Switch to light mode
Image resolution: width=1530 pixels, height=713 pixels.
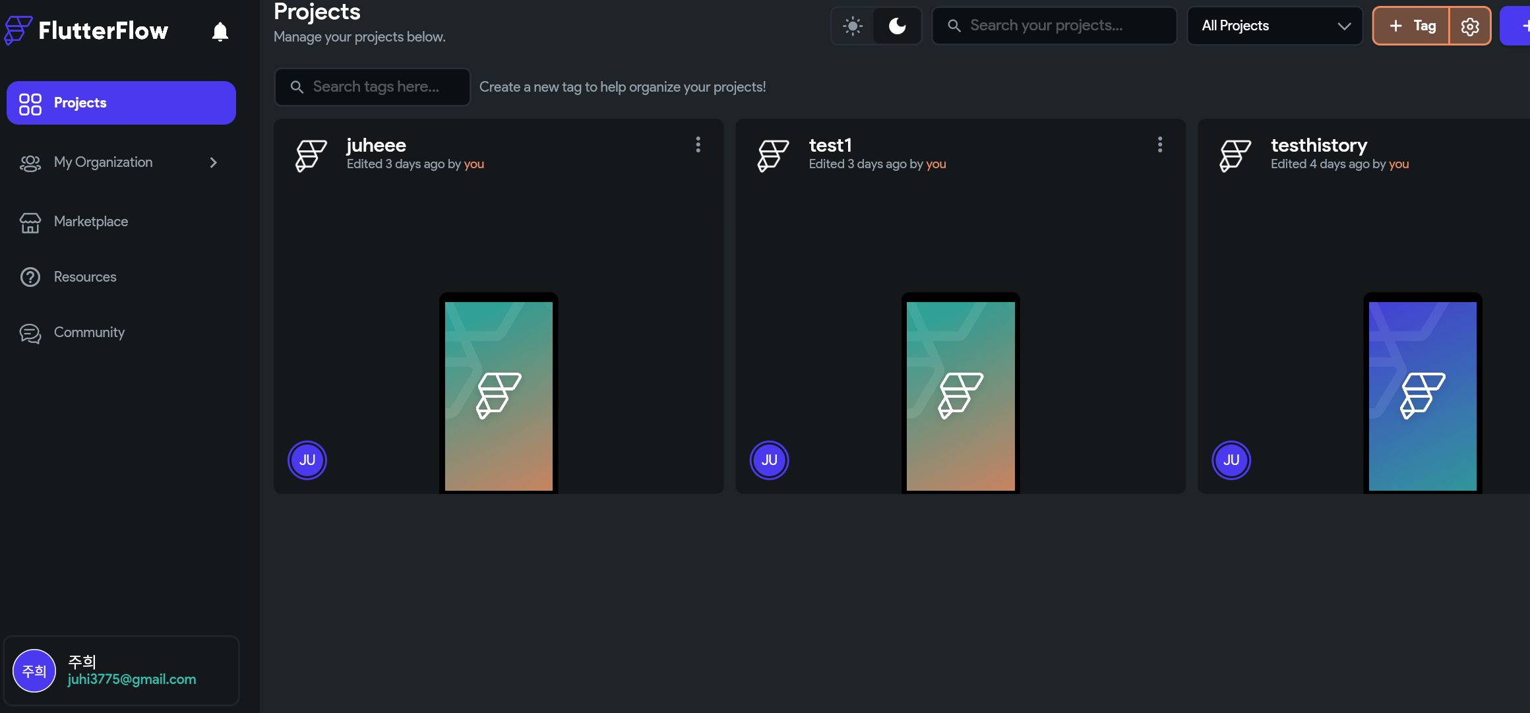[853, 26]
